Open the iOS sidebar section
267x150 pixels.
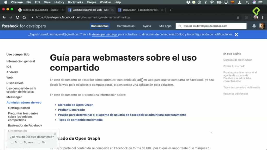(x=9, y=67)
